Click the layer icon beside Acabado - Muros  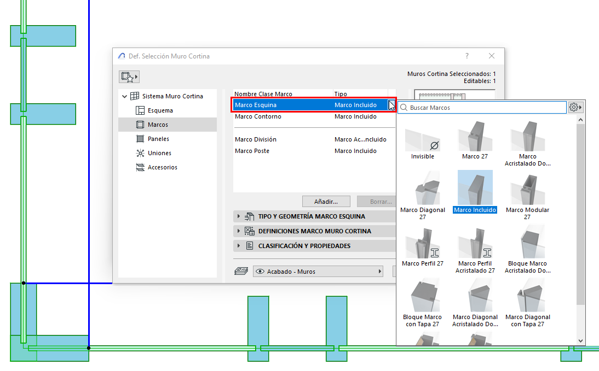point(241,272)
